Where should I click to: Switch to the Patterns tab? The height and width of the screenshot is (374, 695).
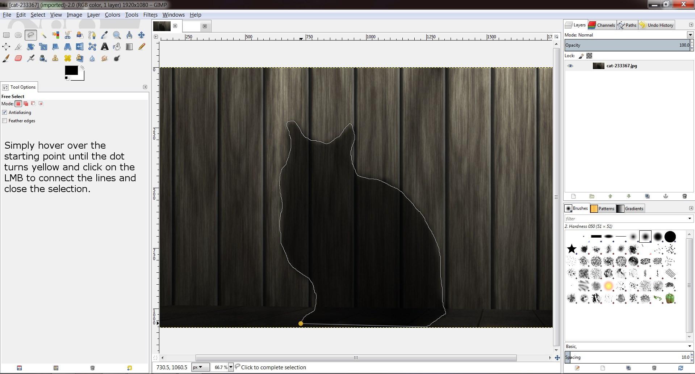pos(602,208)
